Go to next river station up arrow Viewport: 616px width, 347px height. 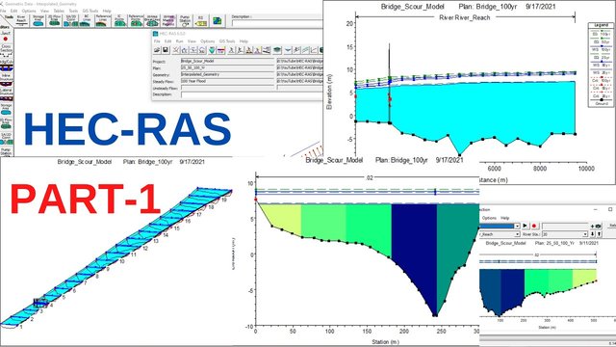599,234
